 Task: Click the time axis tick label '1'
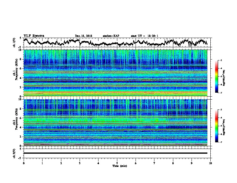(x=42, y=163)
